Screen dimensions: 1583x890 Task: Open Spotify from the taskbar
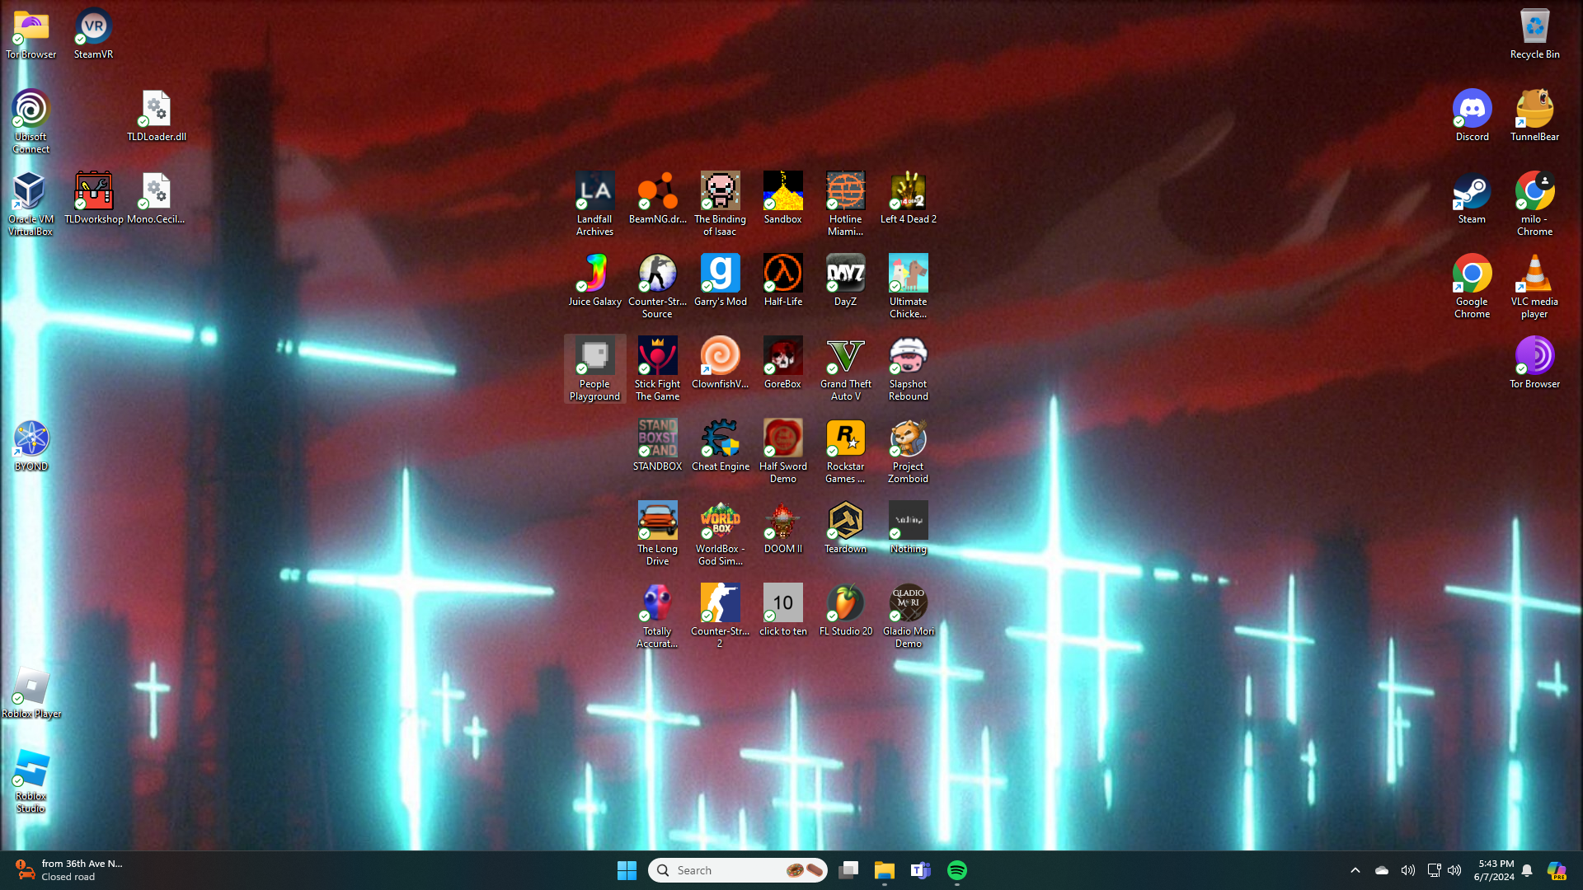click(x=956, y=870)
